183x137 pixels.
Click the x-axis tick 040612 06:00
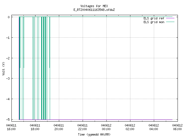point(177,127)
